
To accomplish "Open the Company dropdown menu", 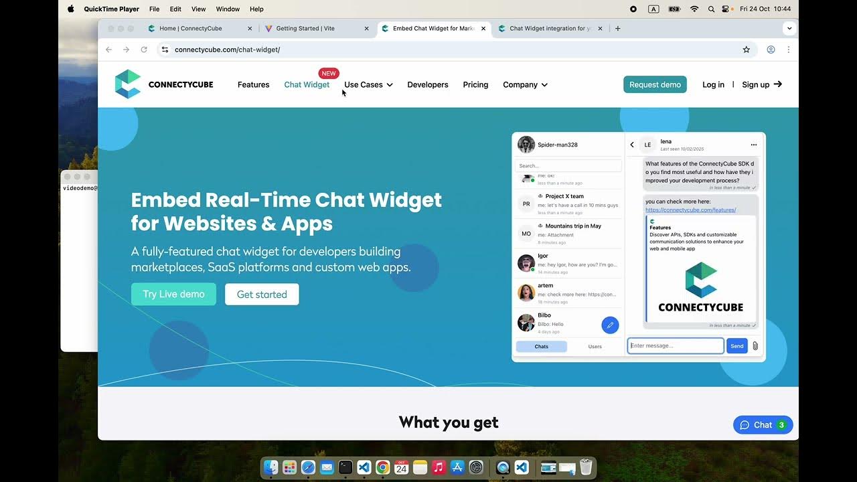I will tap(525, 84).
